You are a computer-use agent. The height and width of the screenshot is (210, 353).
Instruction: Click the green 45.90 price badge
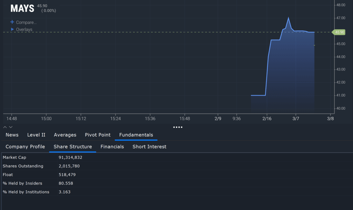[x=339, y=32]
